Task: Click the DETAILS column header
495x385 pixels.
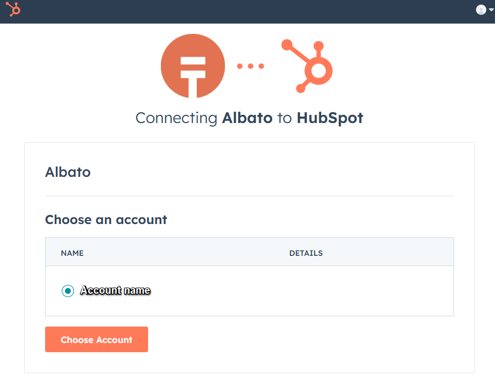Action: click(x=306, y=253)
